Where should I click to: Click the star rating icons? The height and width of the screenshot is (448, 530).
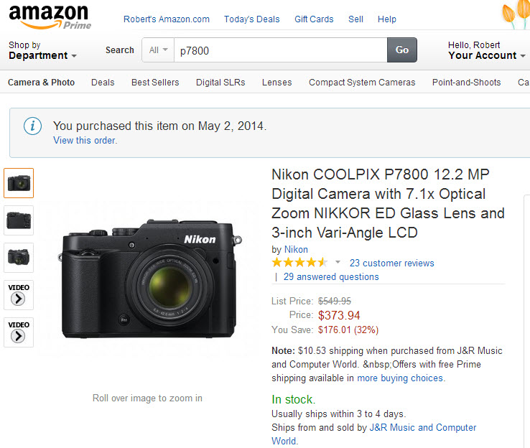(x=299, y=263)
